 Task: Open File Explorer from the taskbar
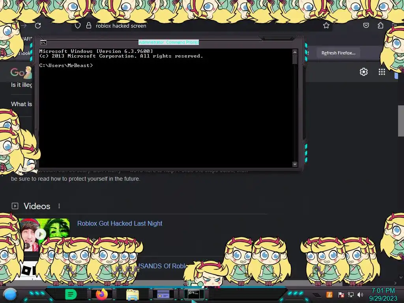(x=133, y=294)
